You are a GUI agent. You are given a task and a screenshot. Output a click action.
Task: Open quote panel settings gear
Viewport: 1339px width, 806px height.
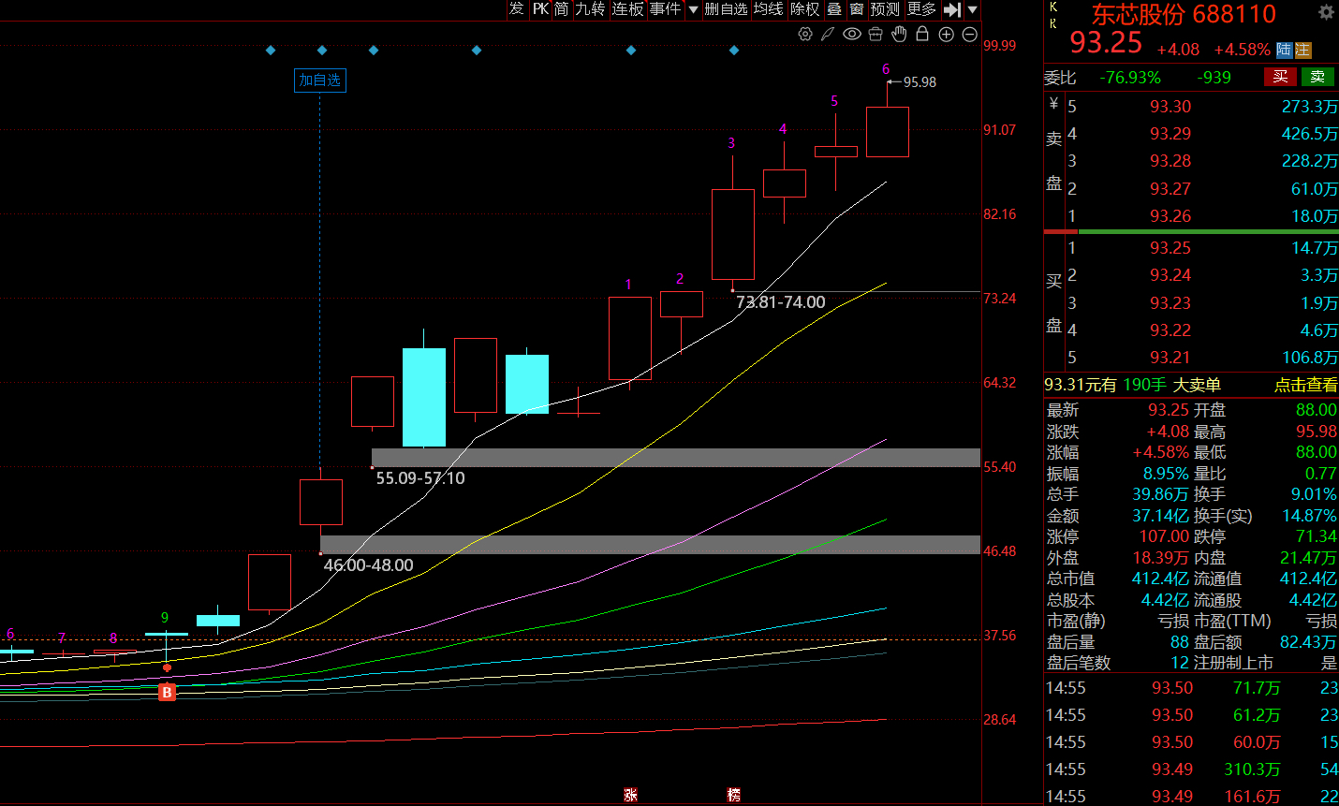tap(1326, 12)
